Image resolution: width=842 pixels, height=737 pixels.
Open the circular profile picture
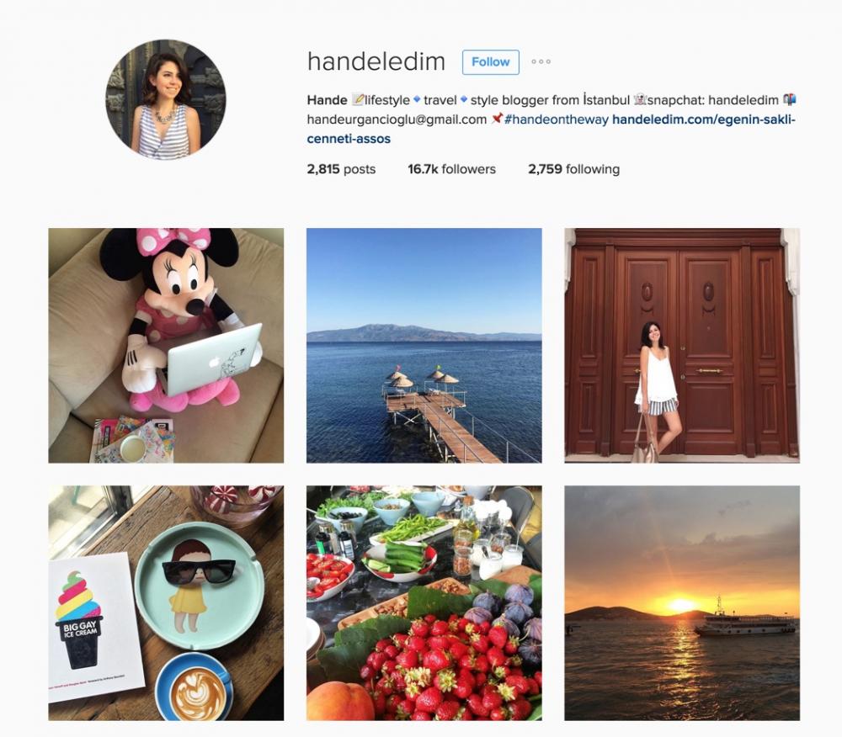pos(166,99)
